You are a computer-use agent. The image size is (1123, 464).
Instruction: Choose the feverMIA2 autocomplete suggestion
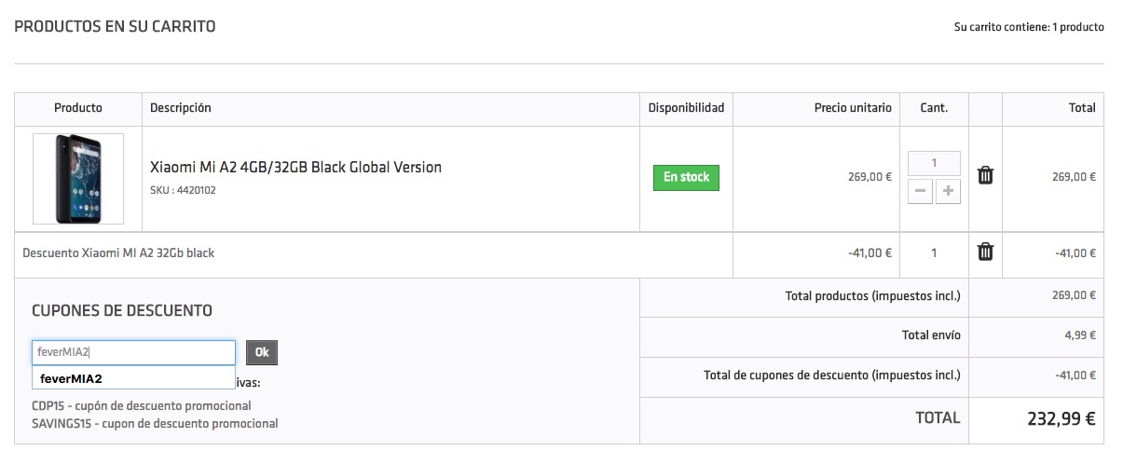(x=133, y=378)
